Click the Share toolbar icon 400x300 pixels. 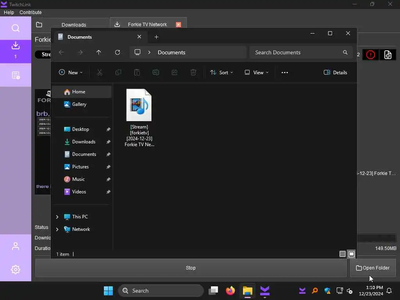click(x=175, y=72)
